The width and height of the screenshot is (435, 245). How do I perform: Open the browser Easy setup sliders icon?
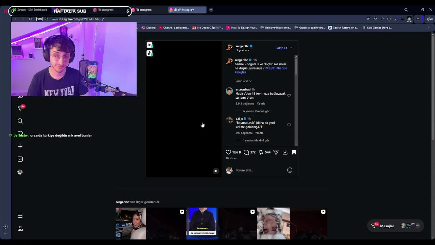403,19
